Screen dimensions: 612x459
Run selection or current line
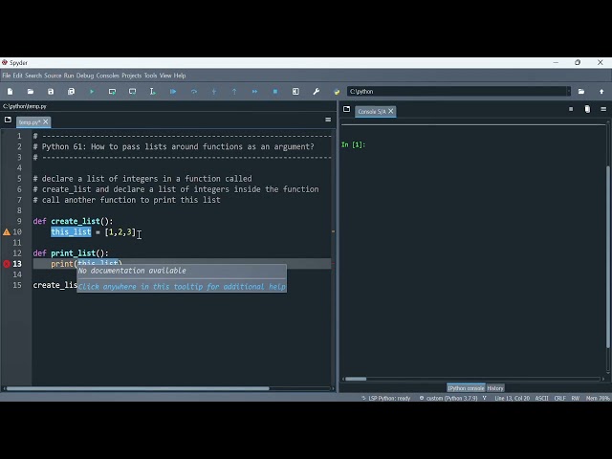click(153, 92)
